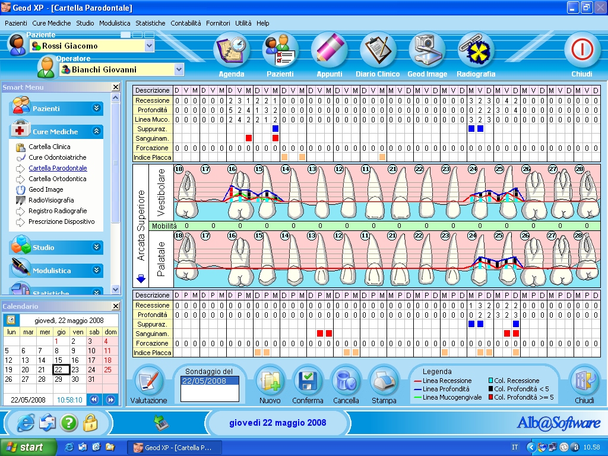Click the Mobilità value under tooth 16
Image resolution: width=608 pixels, height=456 pixels.
click(x=240, y=226)
